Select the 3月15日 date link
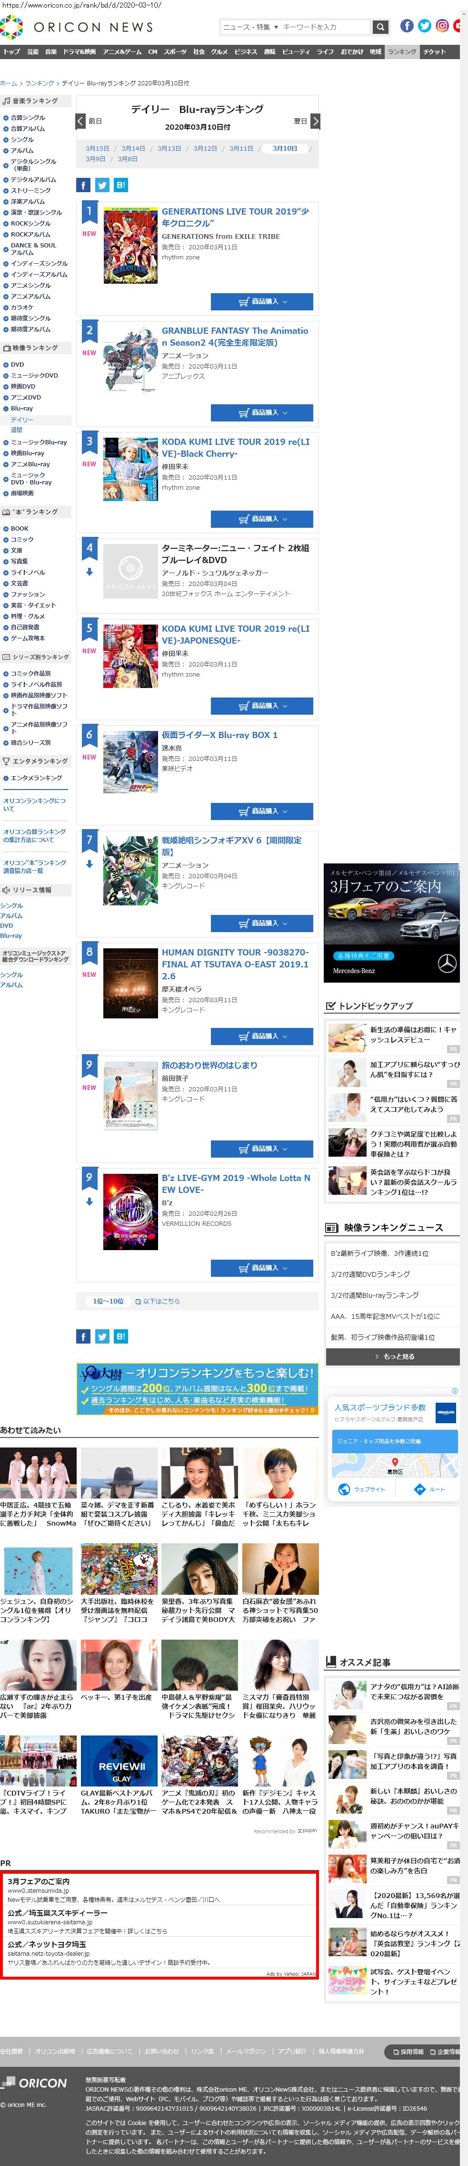The image size is (468, 2166). click(98, 148)
